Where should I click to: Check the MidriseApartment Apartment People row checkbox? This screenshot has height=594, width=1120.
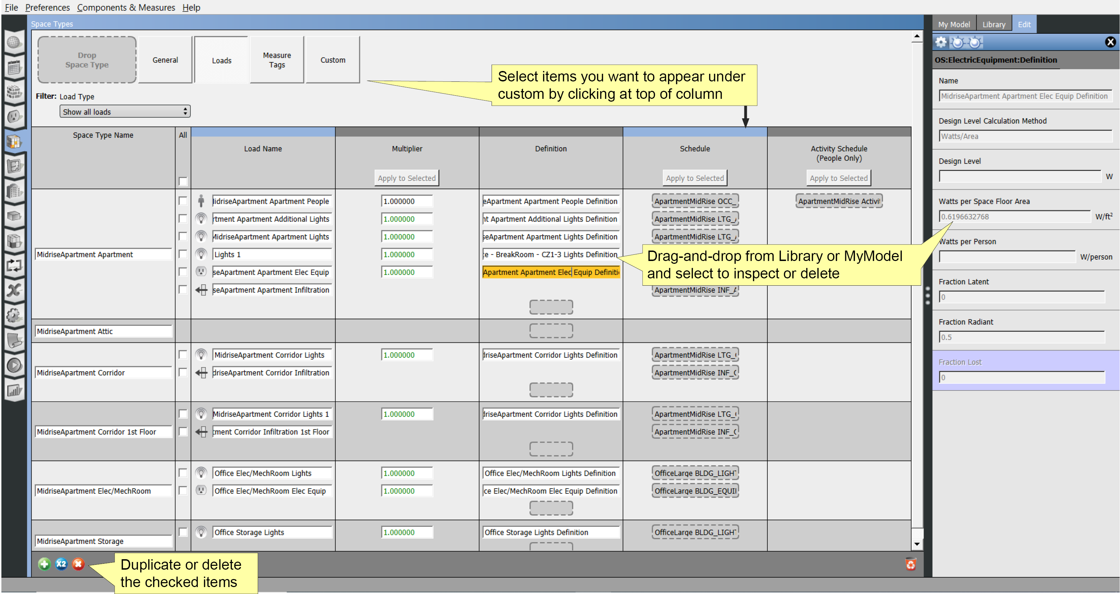coord(183,201)
